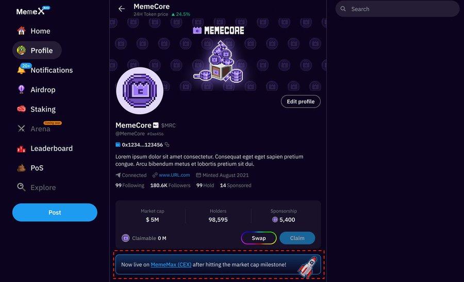Click the Staking meat icon
This screenshot has width=464, height=282.
pos(21,109)
